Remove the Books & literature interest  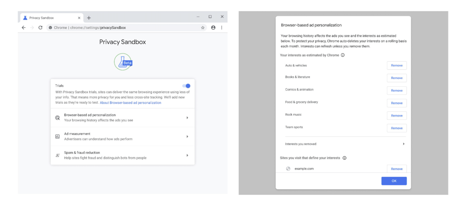[397, 78]
